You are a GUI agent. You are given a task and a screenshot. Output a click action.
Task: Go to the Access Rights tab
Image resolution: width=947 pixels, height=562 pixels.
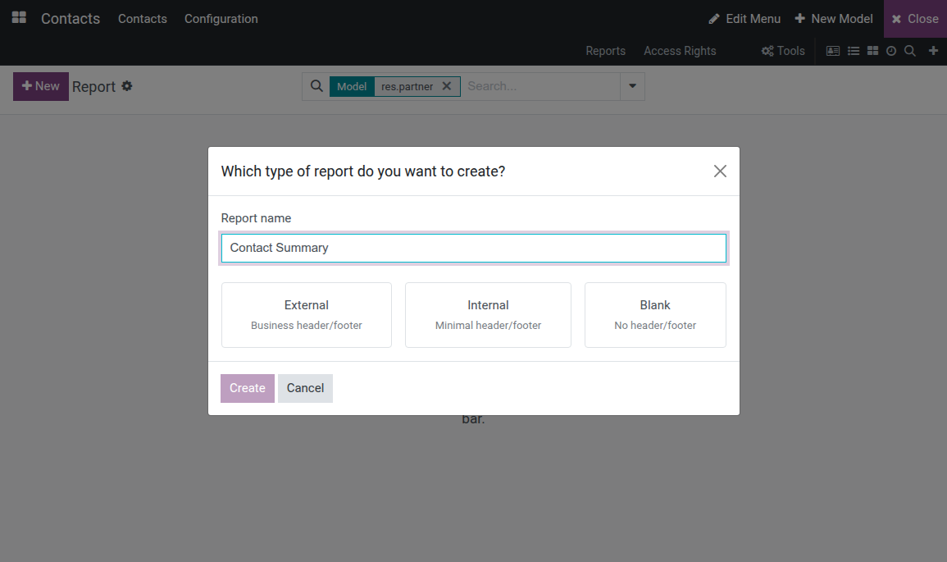click(680, 51)
